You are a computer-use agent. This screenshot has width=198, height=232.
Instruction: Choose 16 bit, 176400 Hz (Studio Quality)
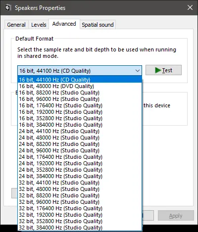[80, 105]
